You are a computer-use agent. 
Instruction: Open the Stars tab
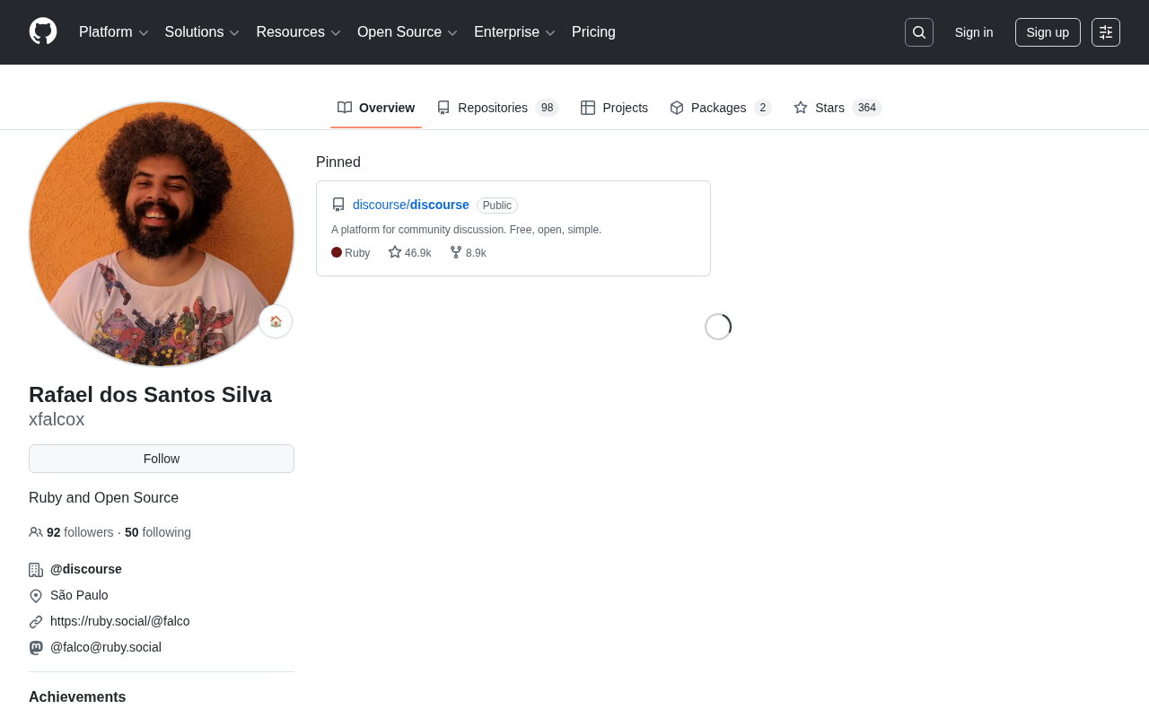pyautogui.click(x=838, y=108)
